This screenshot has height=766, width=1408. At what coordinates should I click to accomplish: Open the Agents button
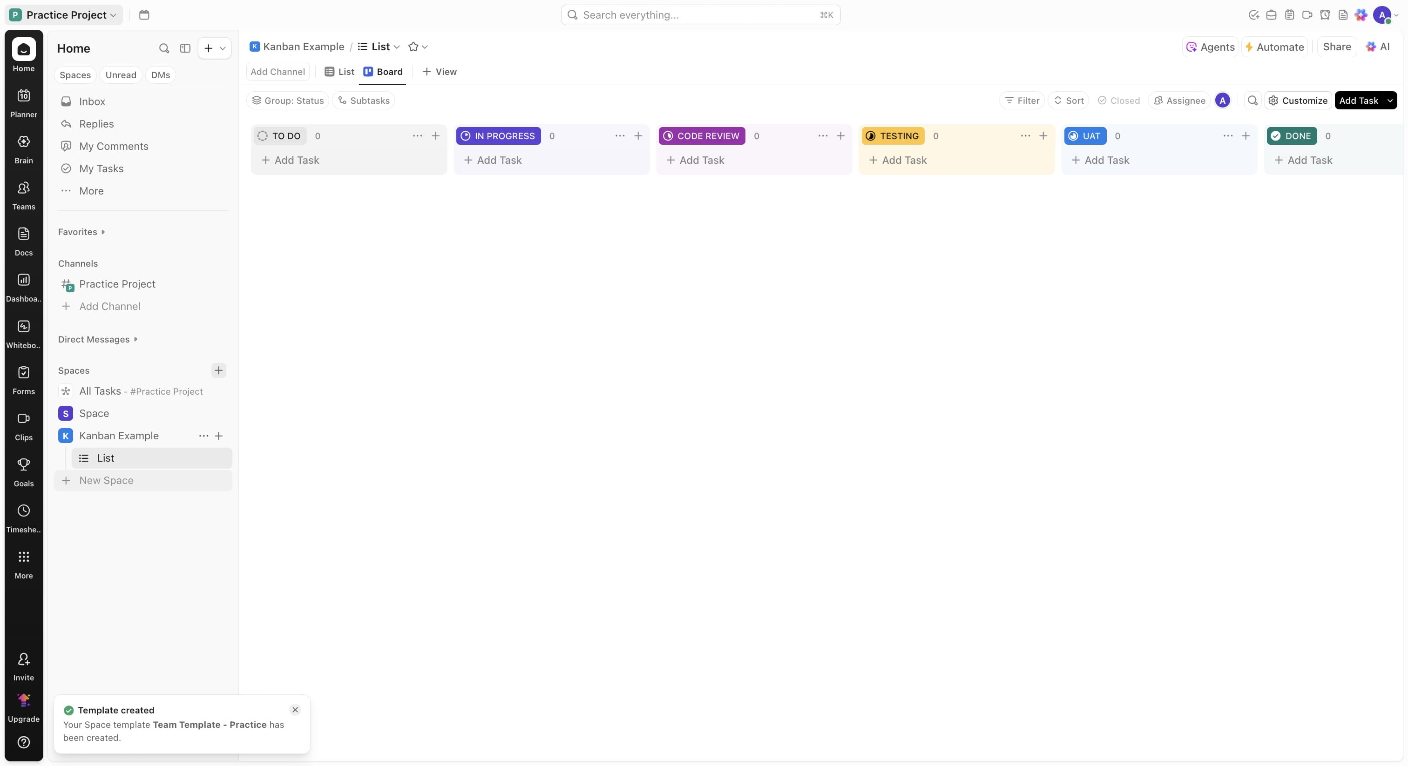click(1210, 47)
